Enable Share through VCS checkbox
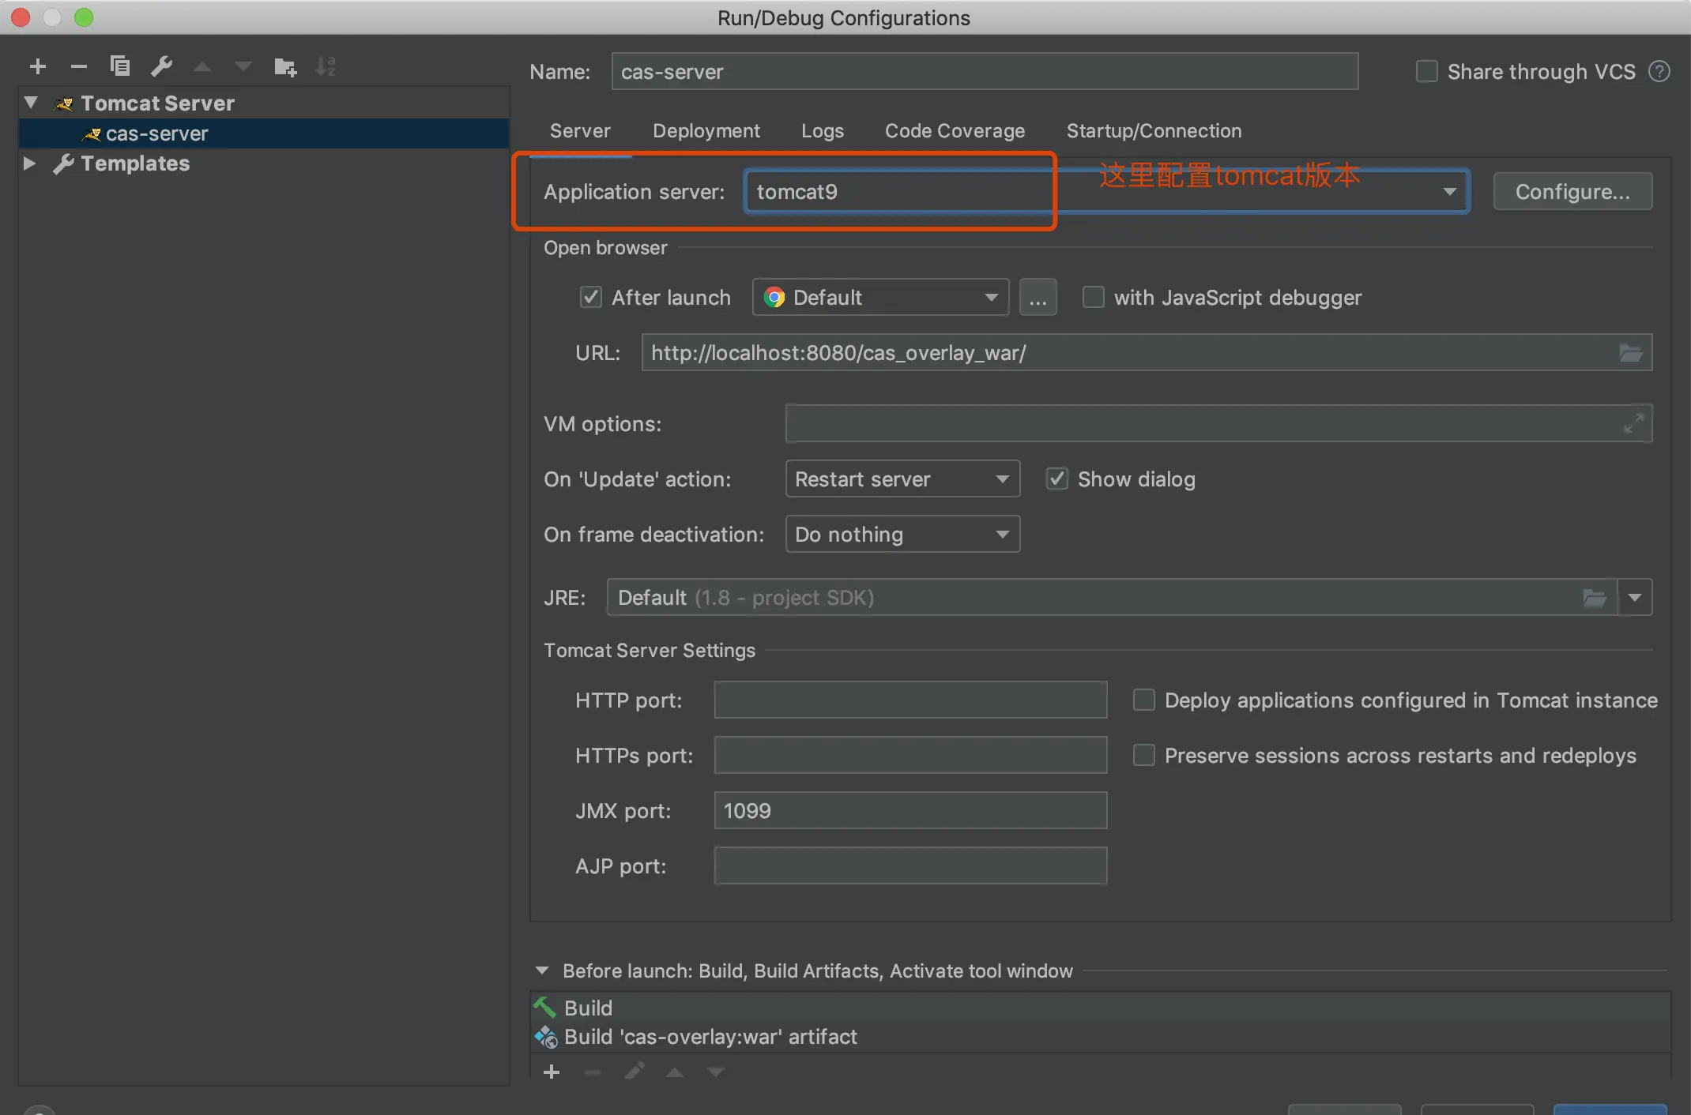Image resolution: width=1691 pixels, height=1115 pixels. [x=1426, y=72]
